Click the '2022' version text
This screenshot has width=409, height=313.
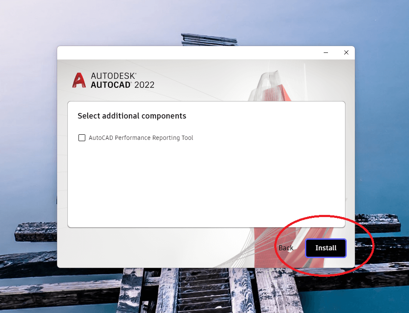(x=145, y=85)
